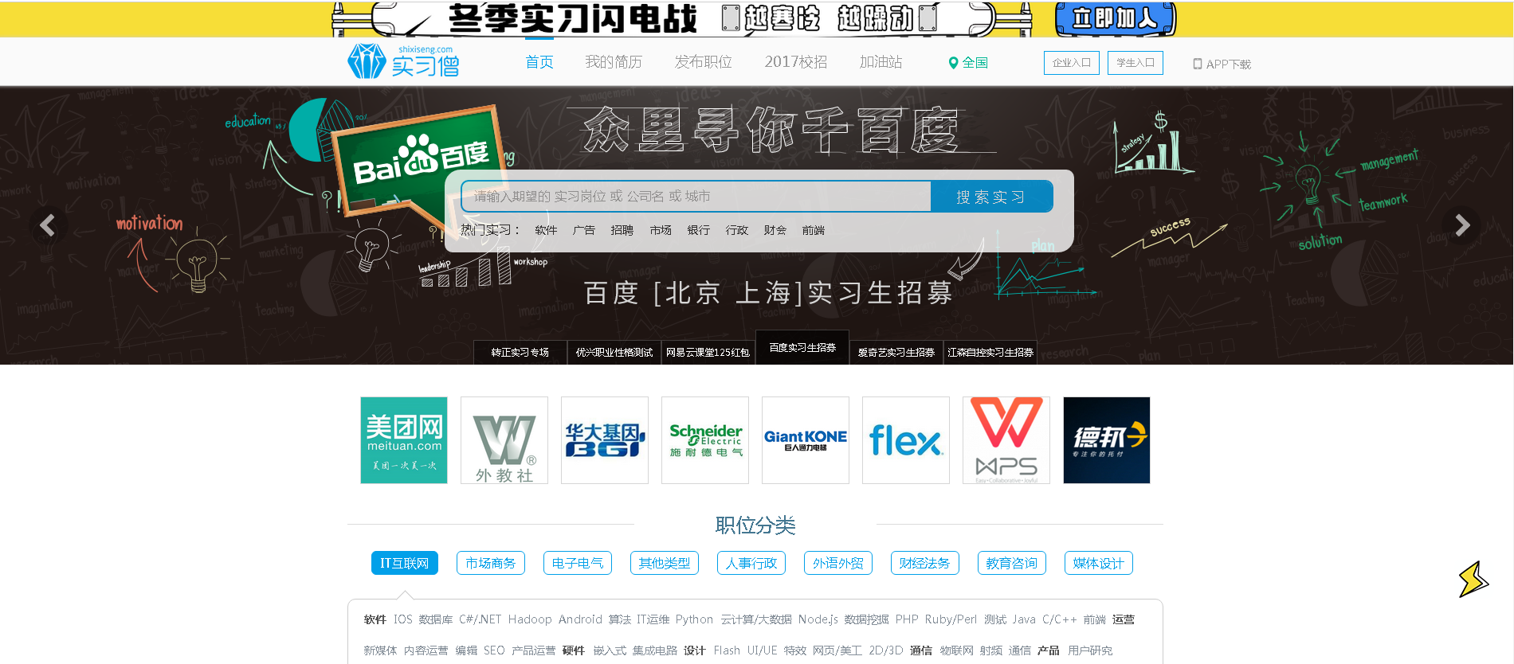
Task: Open 加油站 navigation item
Action: point(881,62)
